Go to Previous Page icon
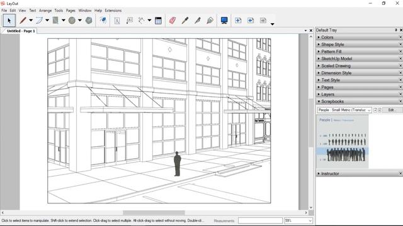The height and width of the screenshot is (226, 403). click(x=251, y=21)
